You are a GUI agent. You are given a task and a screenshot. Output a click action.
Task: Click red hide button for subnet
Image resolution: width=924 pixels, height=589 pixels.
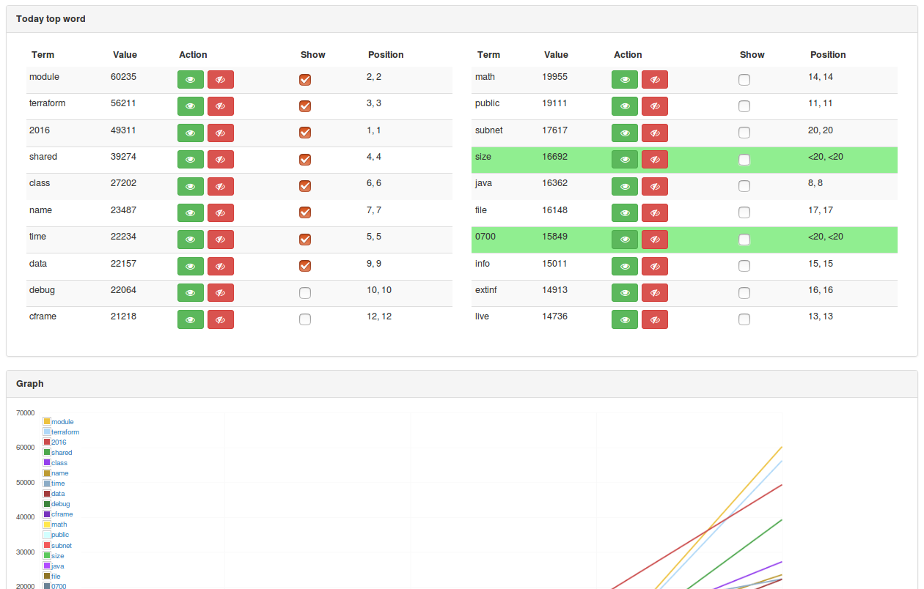[654, 133]
